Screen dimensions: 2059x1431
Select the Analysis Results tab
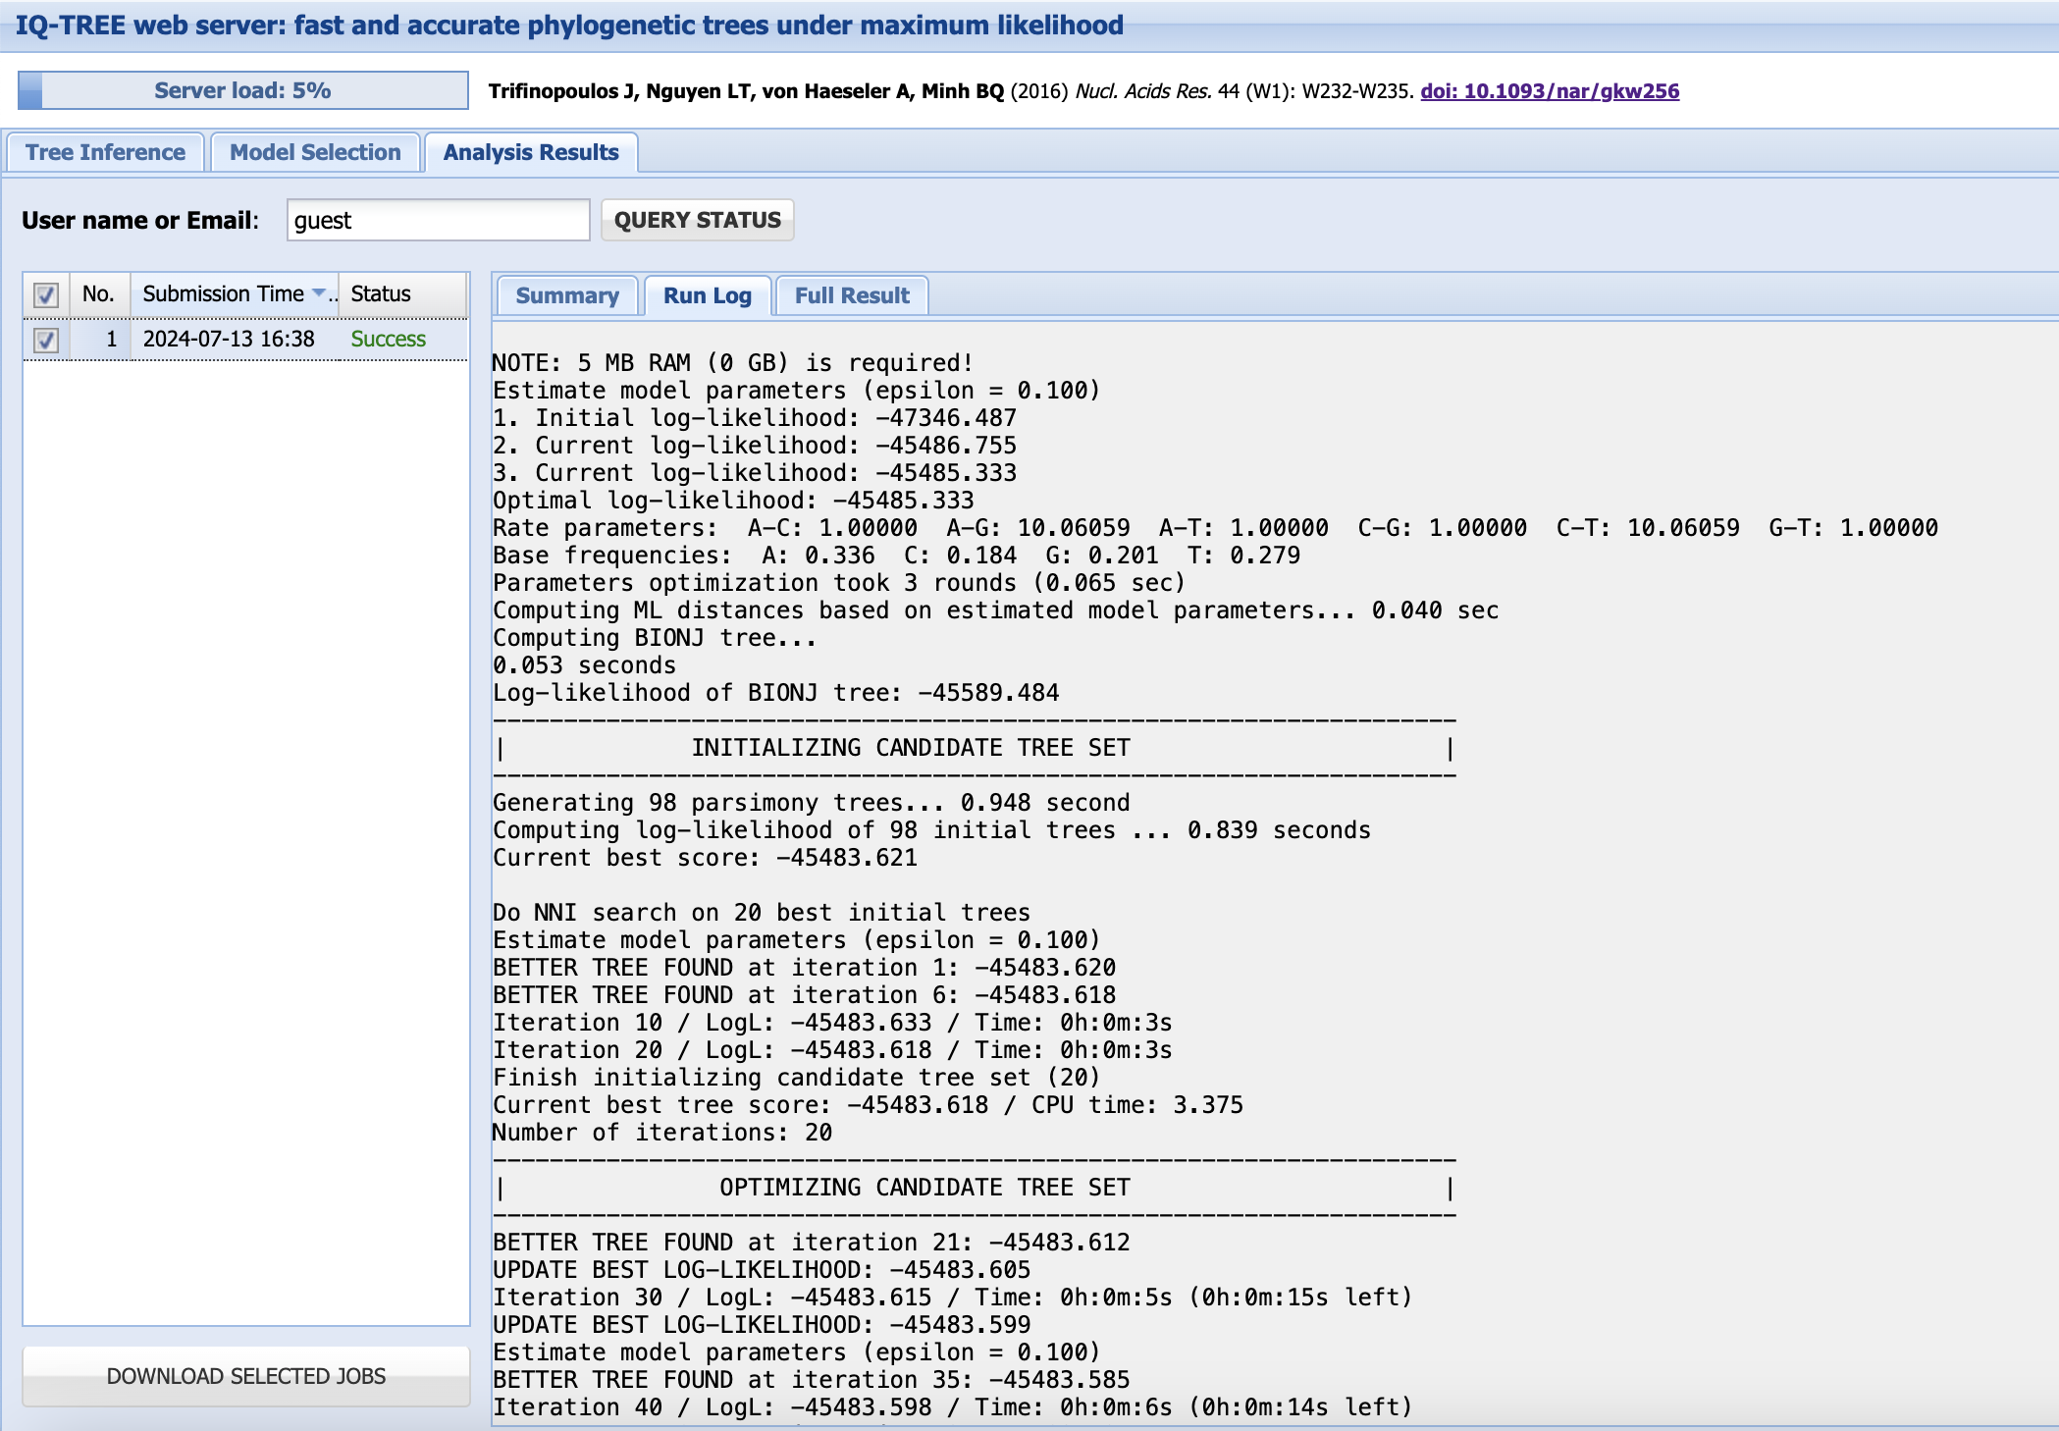[x=531, y=152]
